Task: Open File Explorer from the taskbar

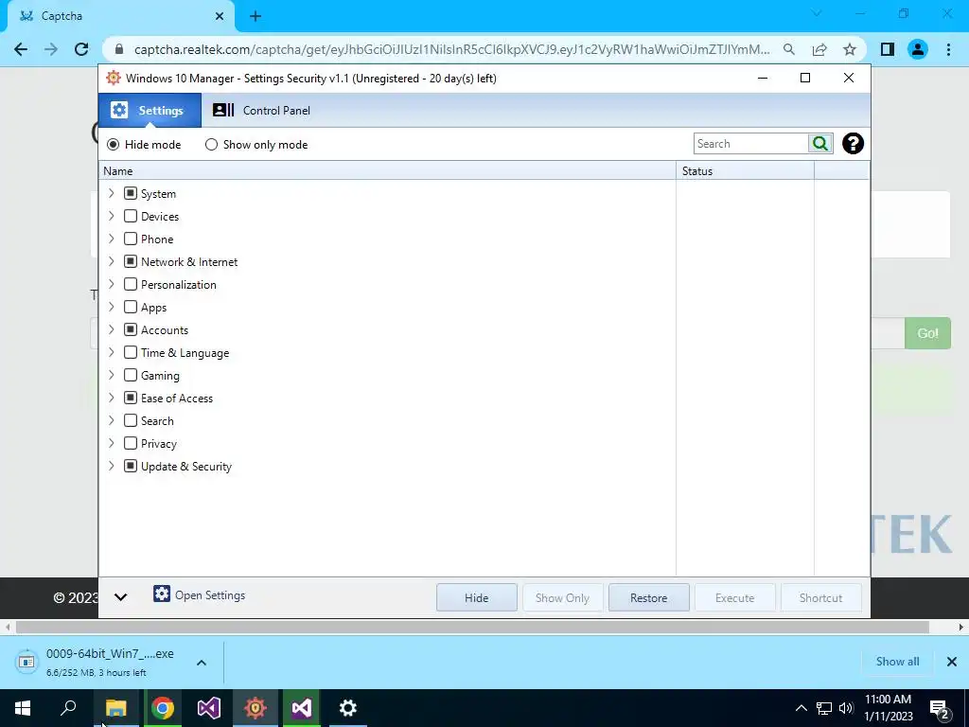Action: click(115, 708)
